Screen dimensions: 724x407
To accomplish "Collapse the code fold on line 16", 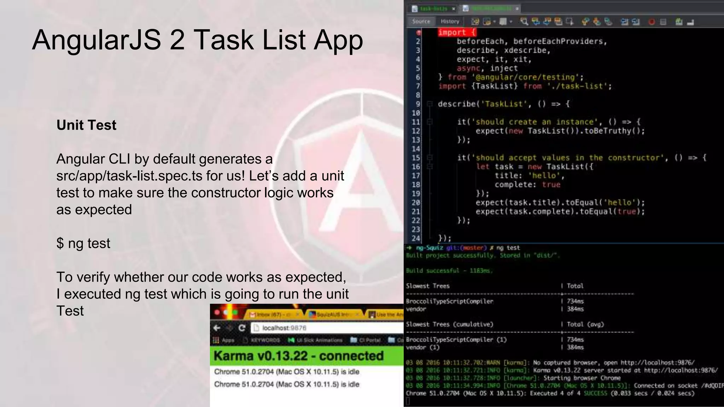I will click(430, 166).
